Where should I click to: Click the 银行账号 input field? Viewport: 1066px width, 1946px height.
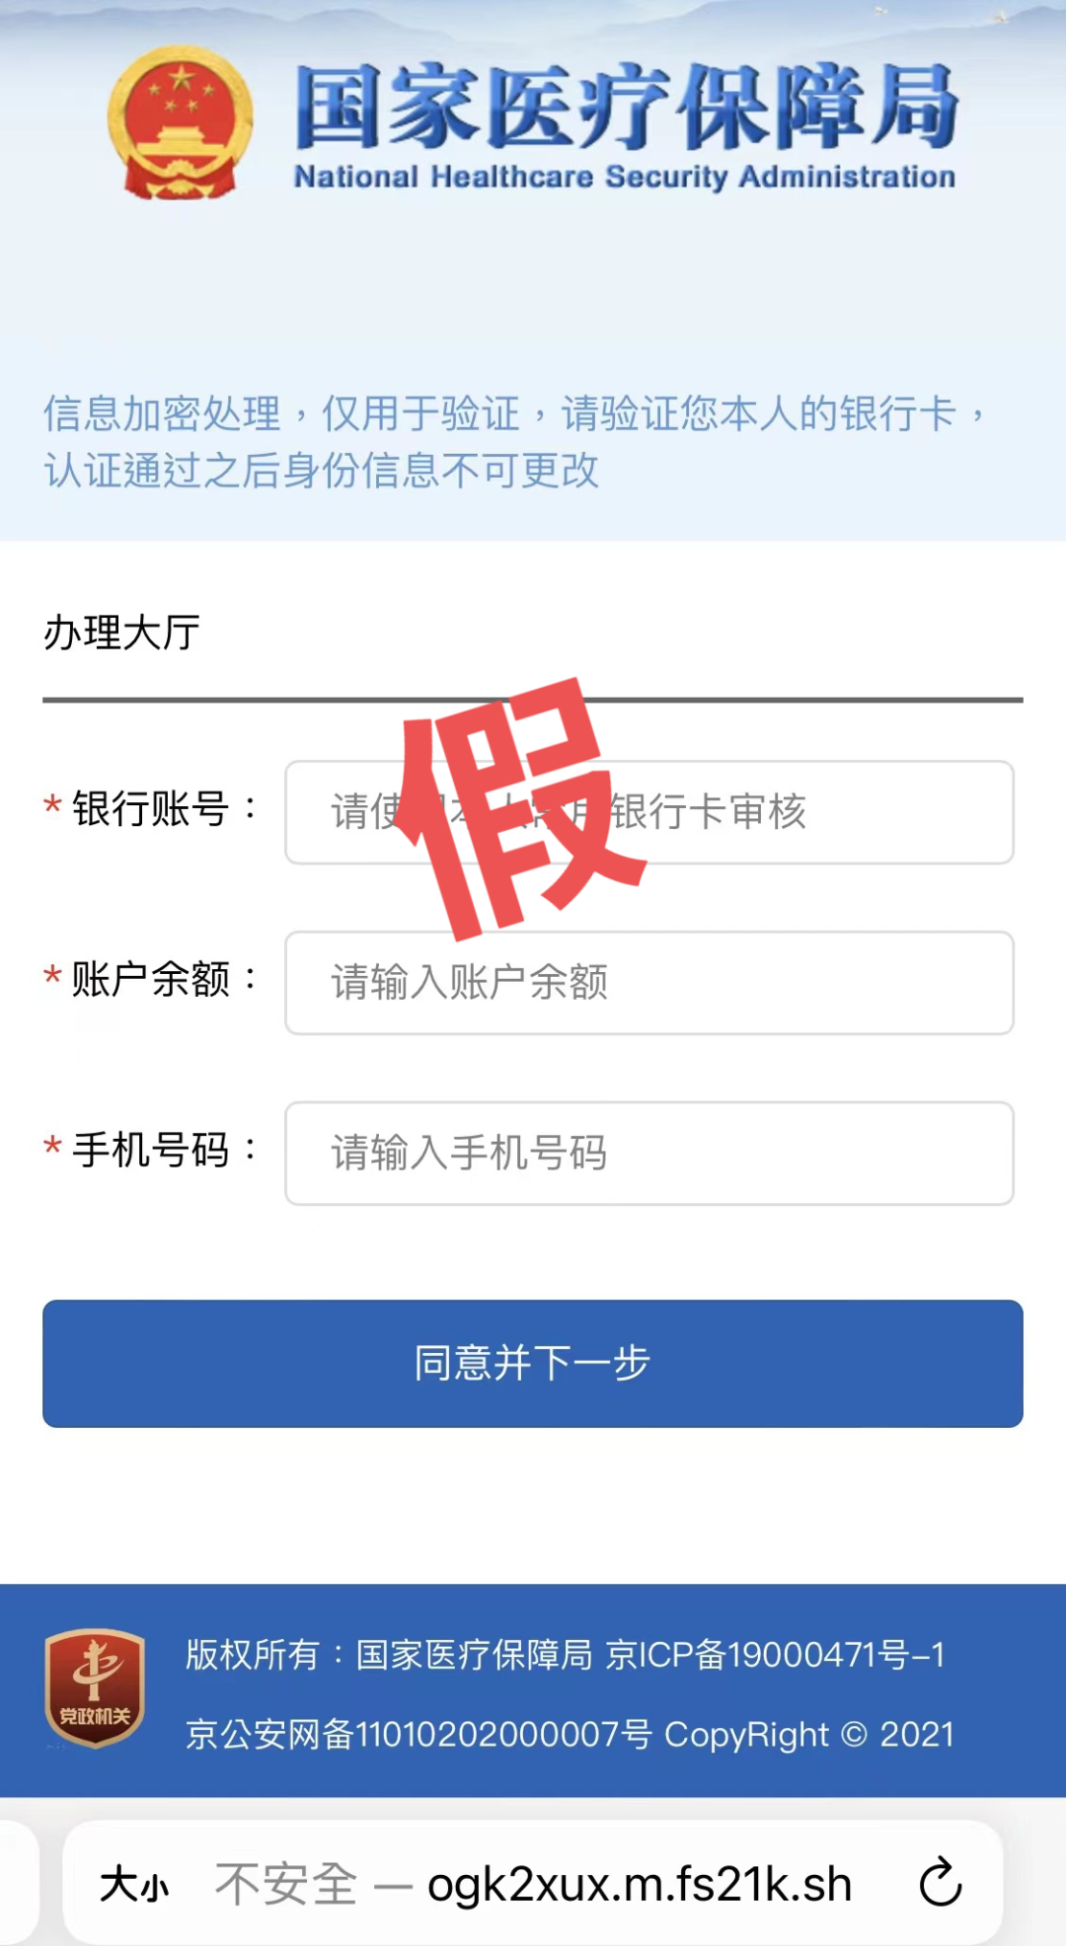point(651,813)
